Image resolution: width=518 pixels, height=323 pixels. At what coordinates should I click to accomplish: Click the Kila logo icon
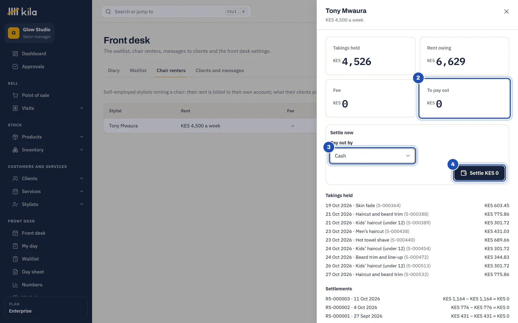point(13,11)
